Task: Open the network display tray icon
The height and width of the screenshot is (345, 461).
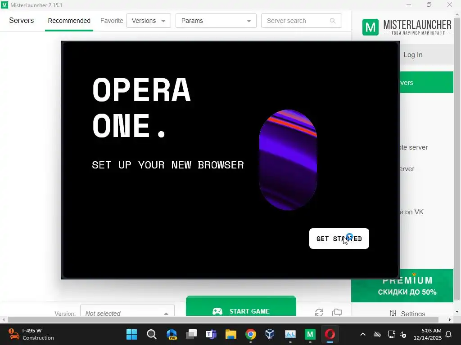Action: click(391, 334)
